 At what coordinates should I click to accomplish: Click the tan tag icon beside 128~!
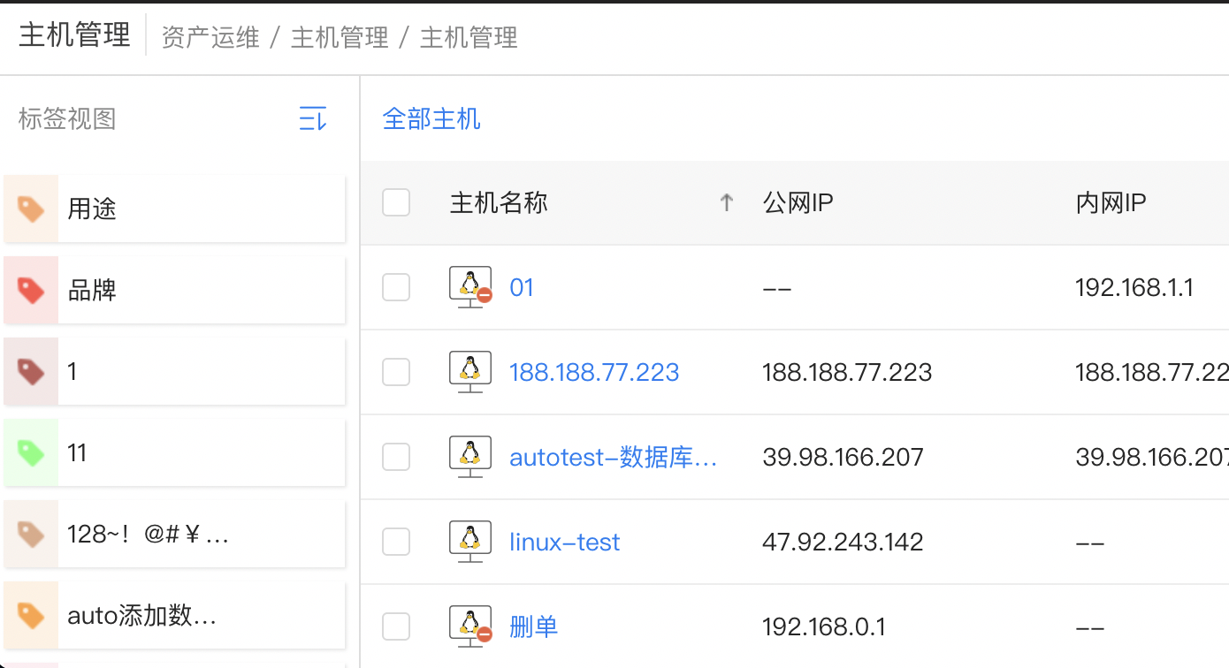coord(31,534)
